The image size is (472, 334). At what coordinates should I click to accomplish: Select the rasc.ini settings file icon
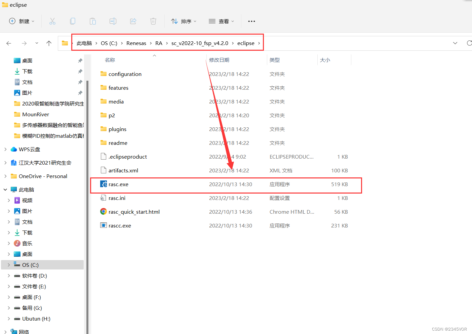[x=104, y=198]
